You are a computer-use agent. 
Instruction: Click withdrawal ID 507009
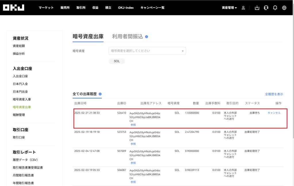pyautogui.click(x=121, y=151)
